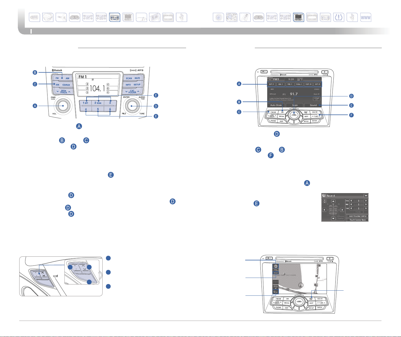
Task: Select the 106.1 preset on radio touchscreen
Action: click(299, 84)
